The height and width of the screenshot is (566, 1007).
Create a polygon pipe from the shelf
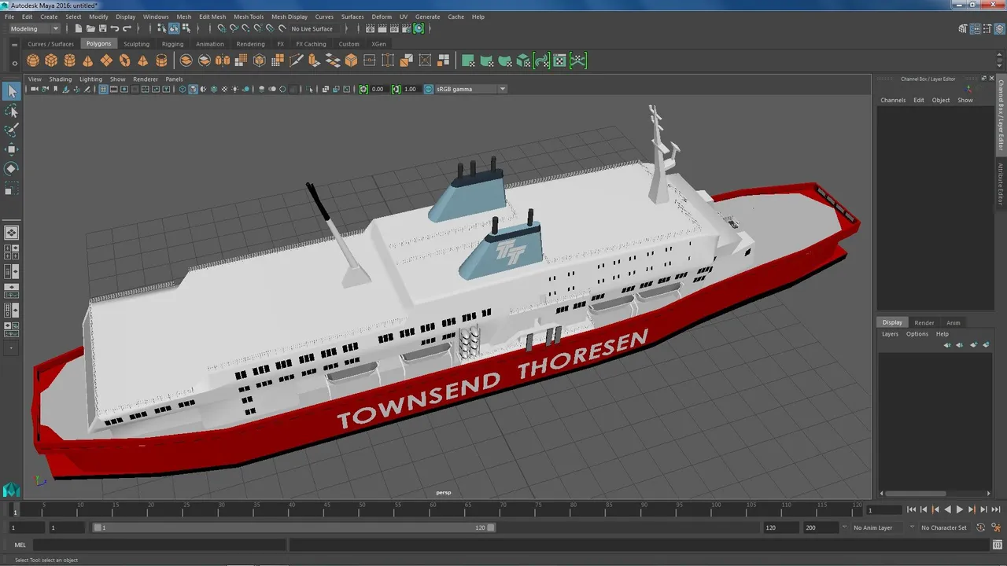pos(161,61)
